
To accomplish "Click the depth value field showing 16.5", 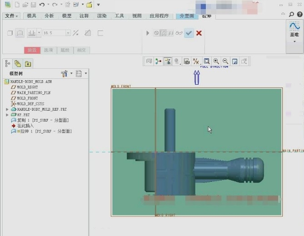I will pos(54,33).
